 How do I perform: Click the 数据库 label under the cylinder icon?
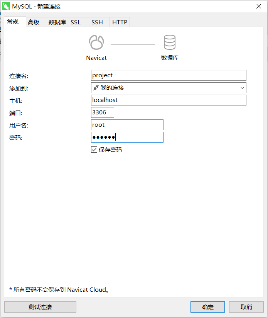click(170, 58)
